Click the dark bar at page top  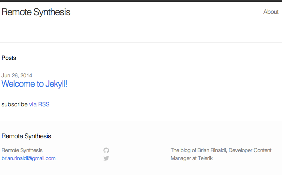pyautogui.click(x=141, y=1)
